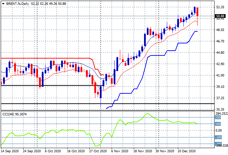
Task: Click the 10 Dec 2020 date label
Action: pyautogui.click(x=187, y=151)
